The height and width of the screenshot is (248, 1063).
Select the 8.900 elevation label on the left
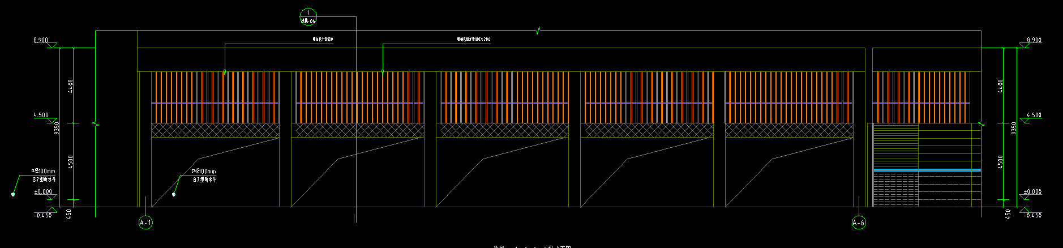pos(41,40)
